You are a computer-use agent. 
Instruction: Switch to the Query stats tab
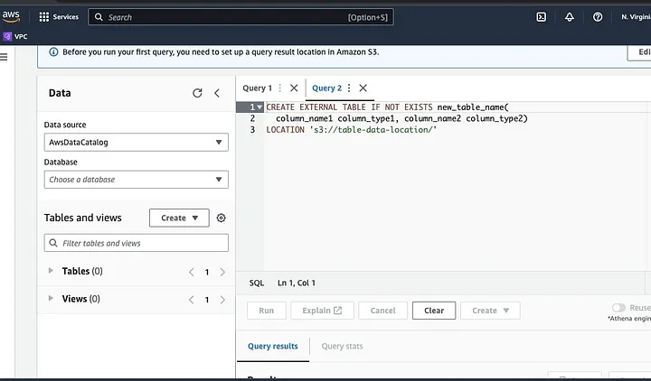[x=342, y=346]
